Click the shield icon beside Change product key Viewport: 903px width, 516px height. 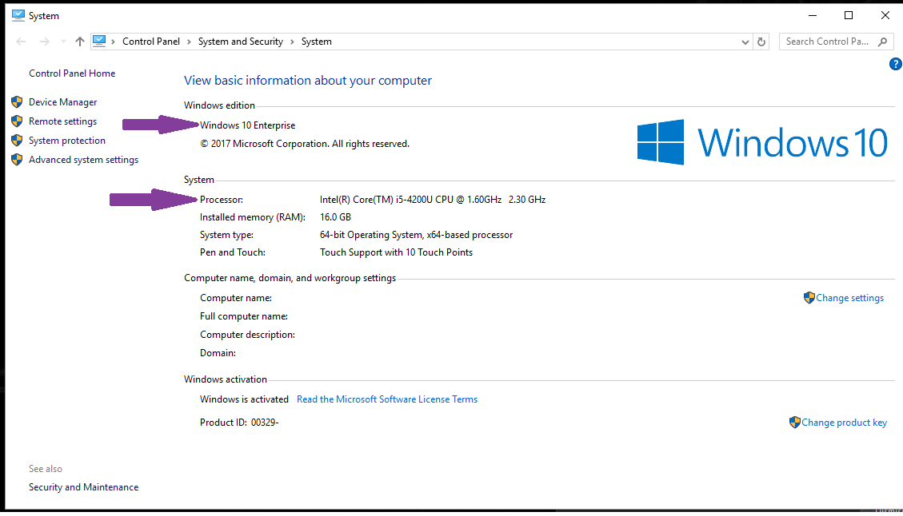tap(795, 423)
